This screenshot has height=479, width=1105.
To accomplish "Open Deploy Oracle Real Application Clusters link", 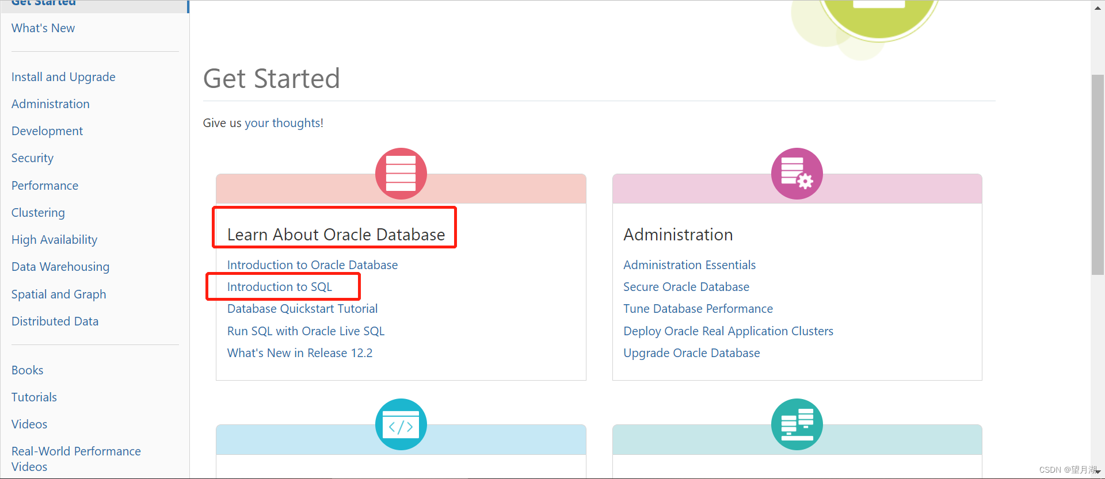I will (x=729, y=331).
